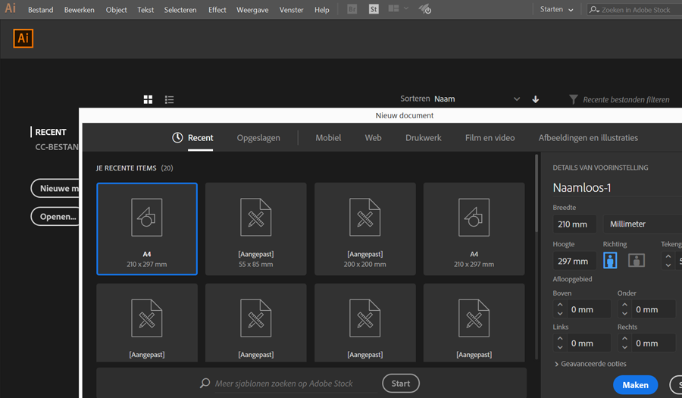Click the Naamloos-1 document name field
Image resolution: width=682 pixels, height=398 pixels.
tap(617, 187)
